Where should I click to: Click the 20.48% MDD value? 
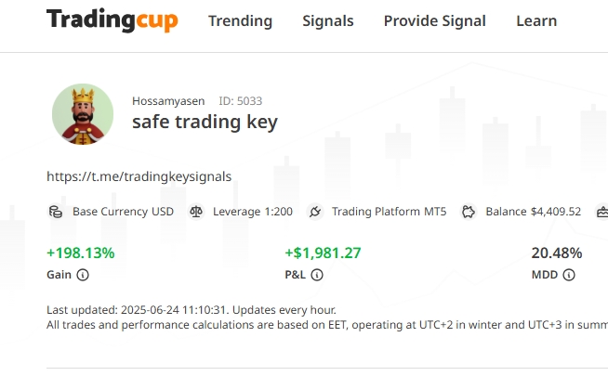click(x=556, y=253)
